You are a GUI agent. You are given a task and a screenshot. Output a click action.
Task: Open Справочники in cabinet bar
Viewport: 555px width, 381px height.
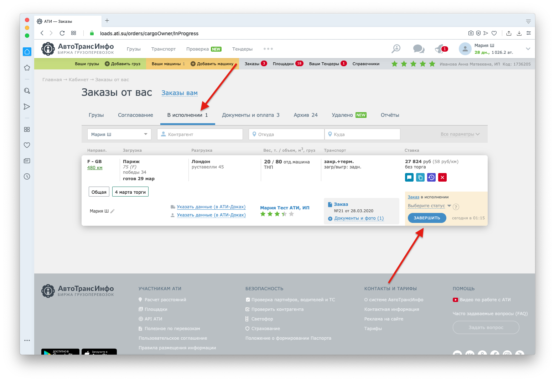[366, 64]
